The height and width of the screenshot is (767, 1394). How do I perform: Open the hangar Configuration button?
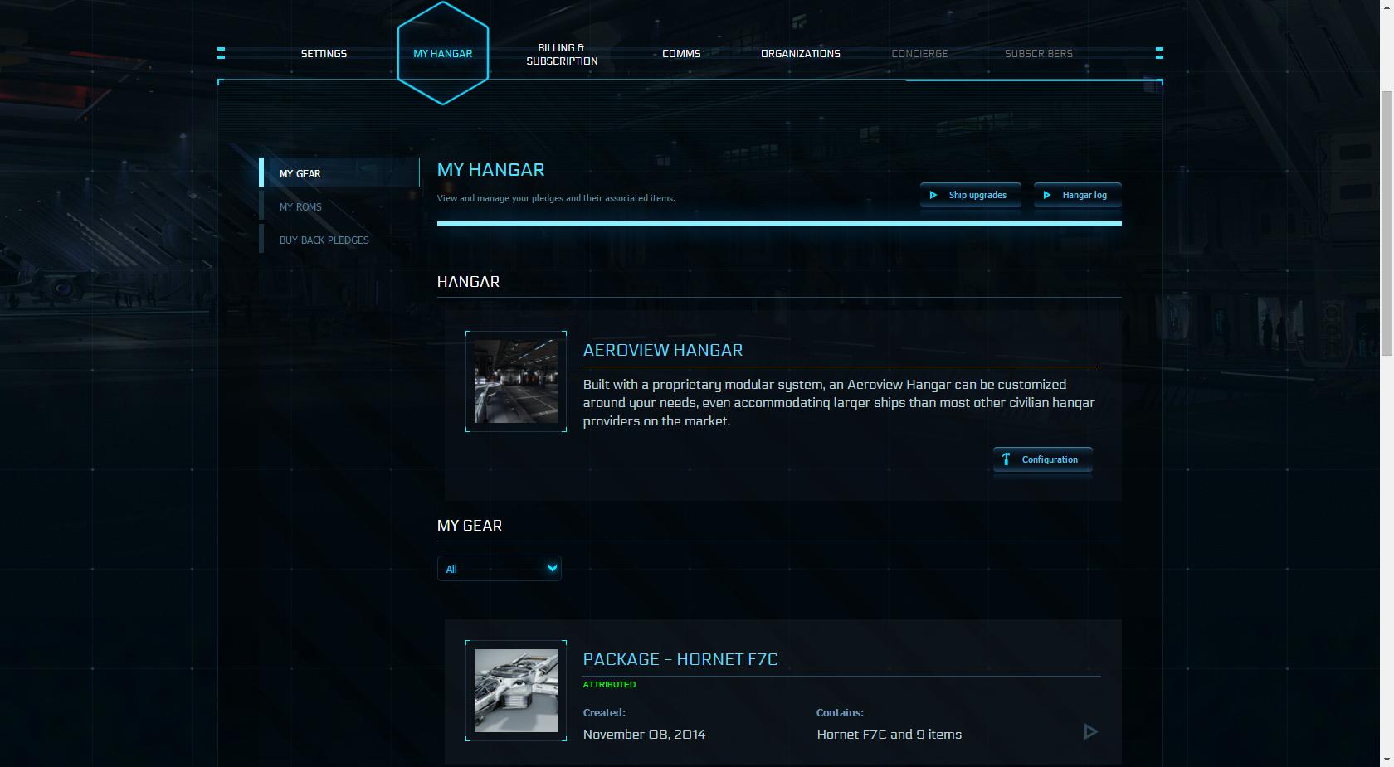pyautogui.click(x=1042, y=459)
